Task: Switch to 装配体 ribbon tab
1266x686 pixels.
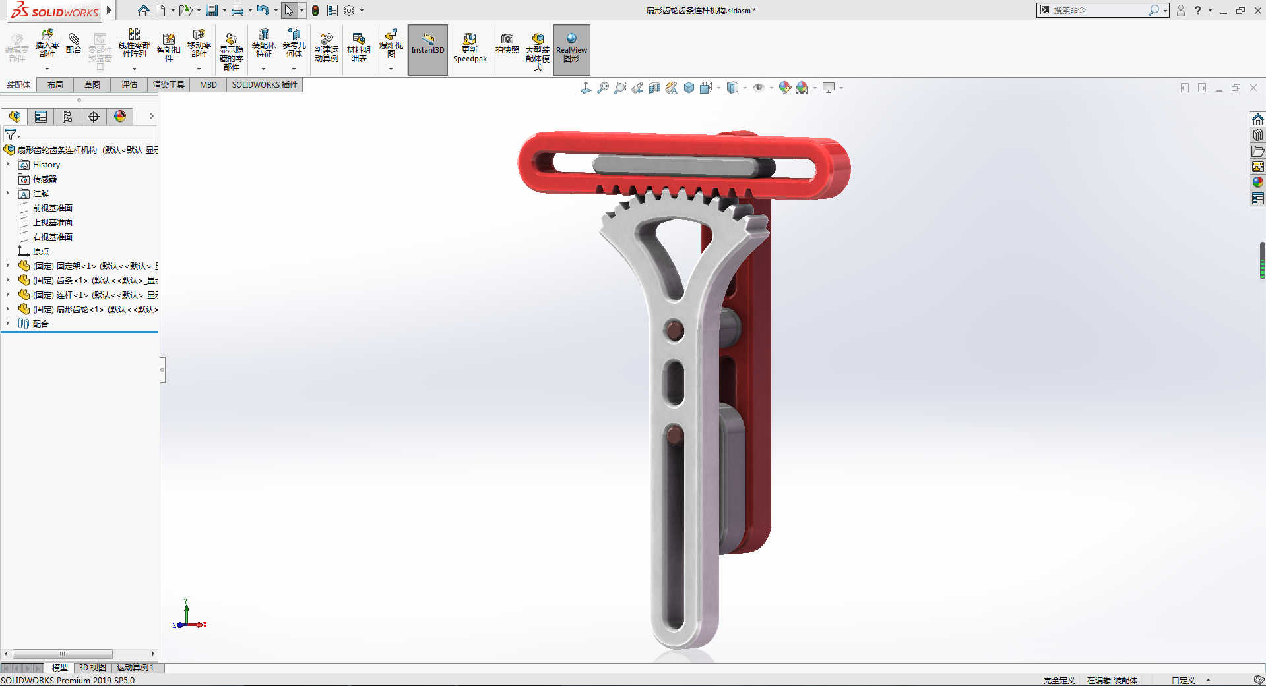Action: coord(18,85)
